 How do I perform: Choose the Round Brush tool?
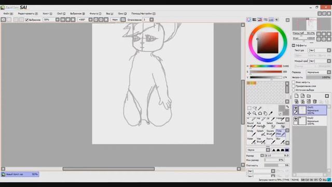click(251, 125)
